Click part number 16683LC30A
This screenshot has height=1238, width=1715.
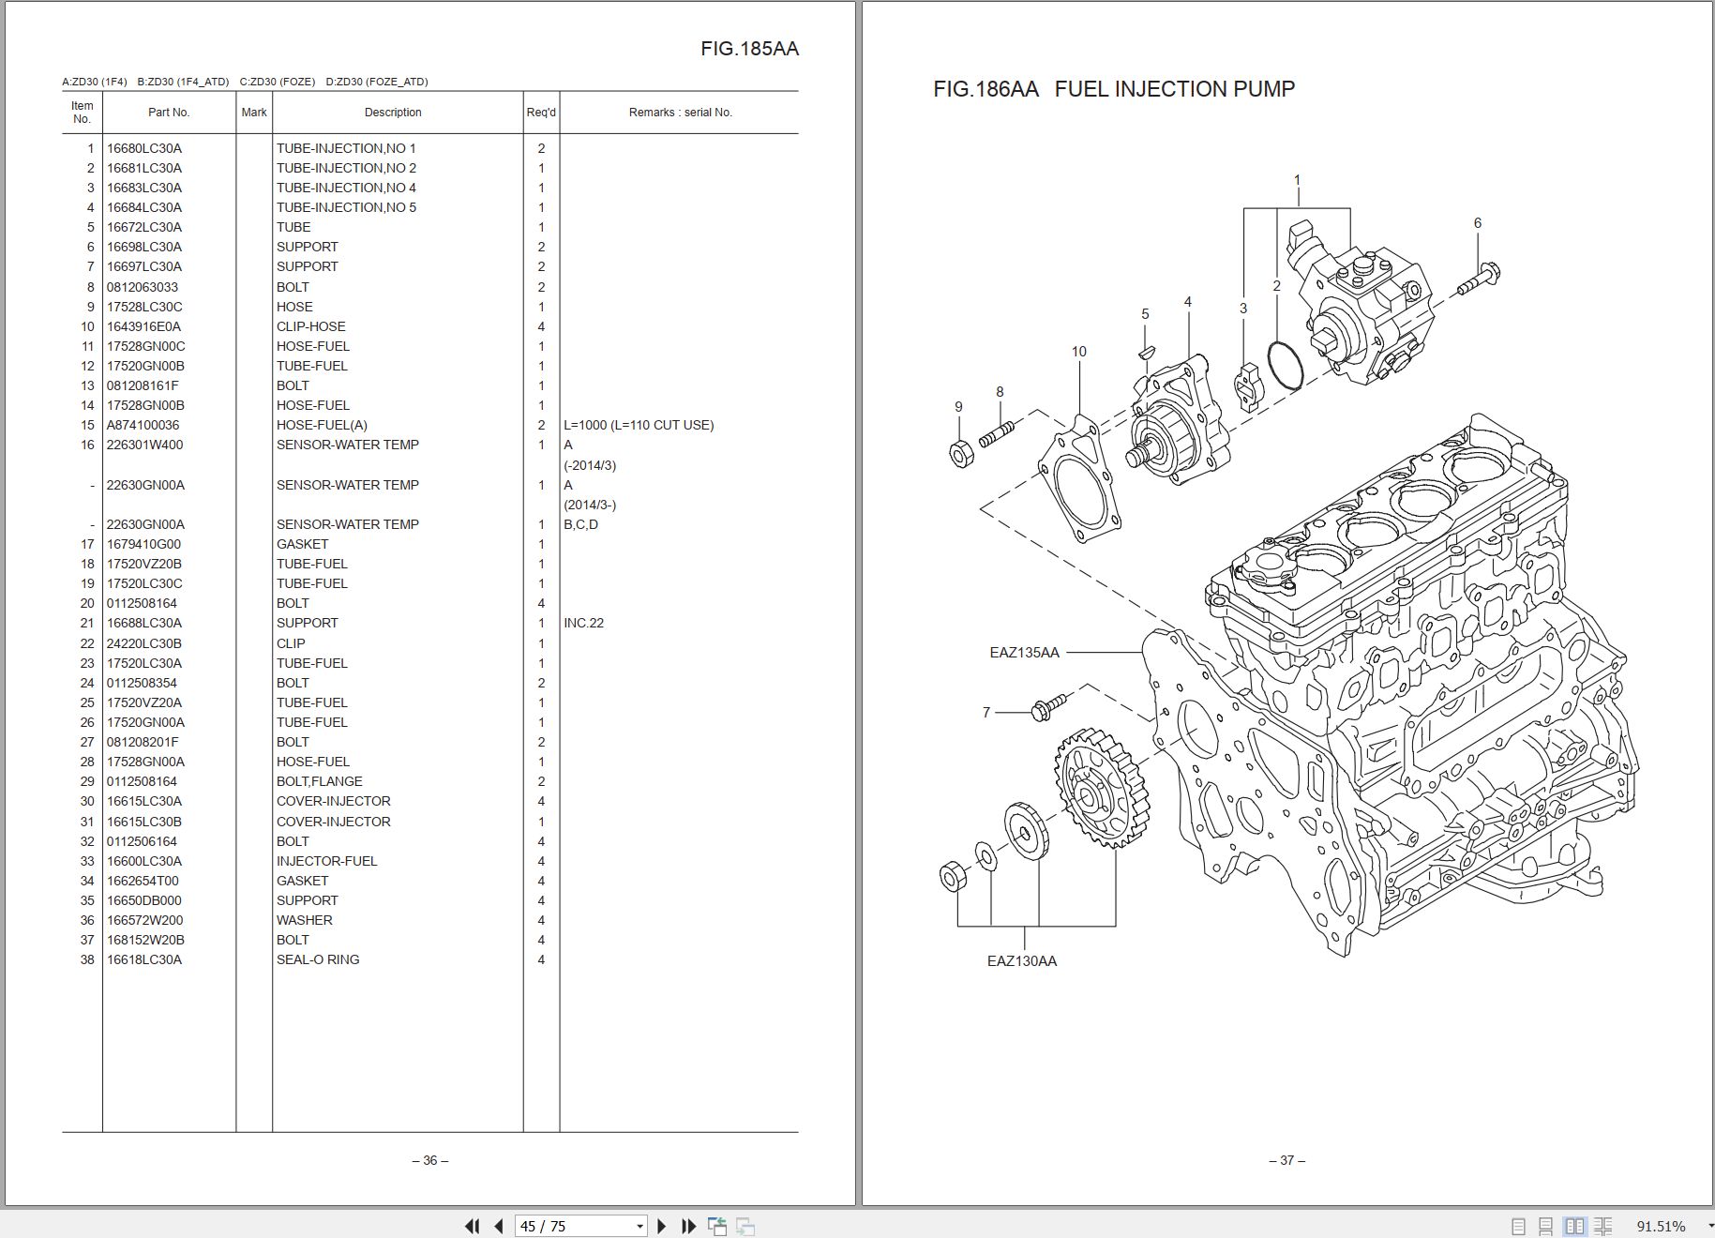144,188
